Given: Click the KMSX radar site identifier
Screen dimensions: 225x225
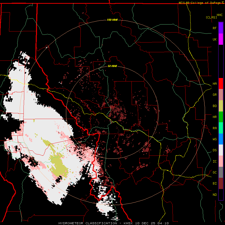Looking at the screenshot, I should coord(129,223).
